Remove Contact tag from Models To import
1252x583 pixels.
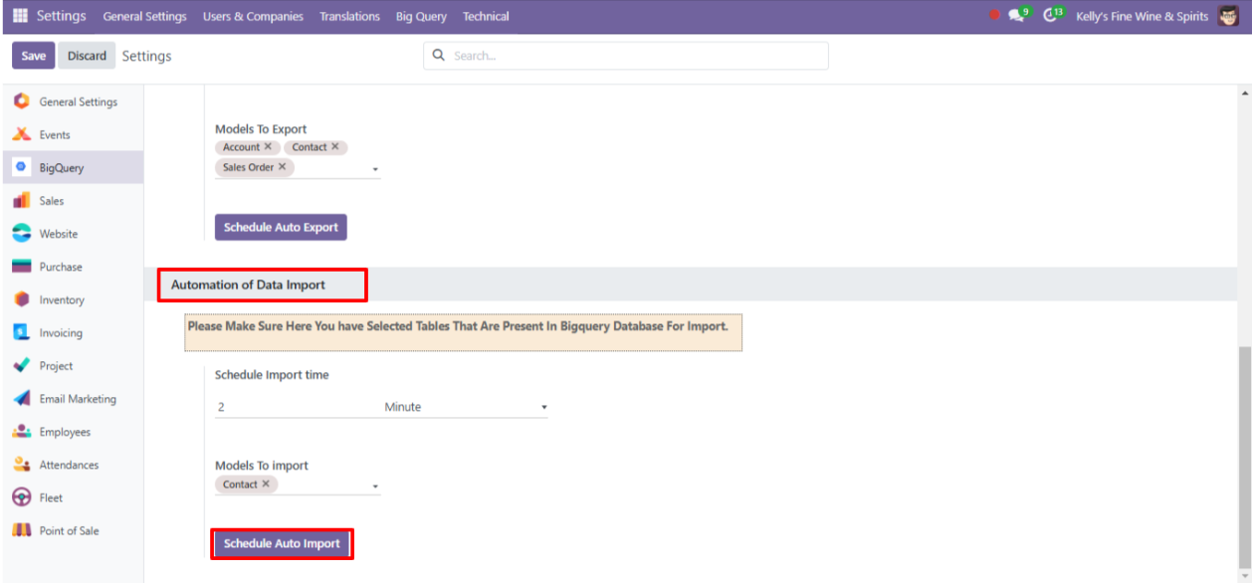[266, 485]
